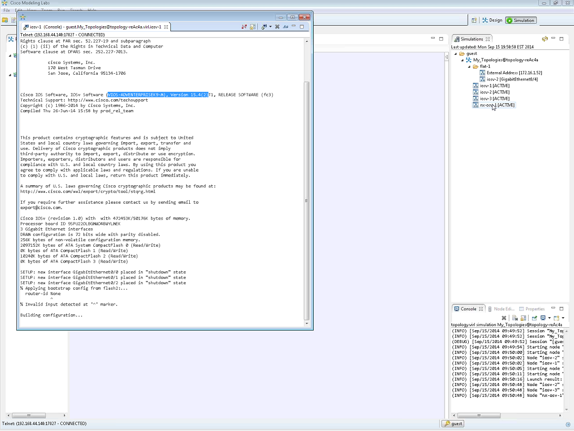Image resolution: width=574 pixels, height=431 pixels.
Task: Select nx-osv-1 [ACTIVE] node
Action: click(494, 105)
